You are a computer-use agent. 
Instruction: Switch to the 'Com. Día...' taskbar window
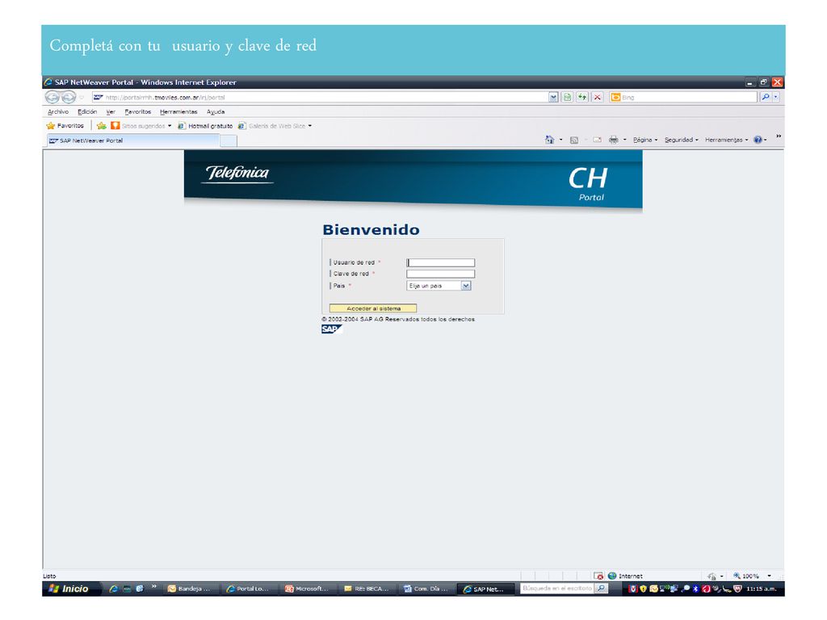[x=426, y=589]
